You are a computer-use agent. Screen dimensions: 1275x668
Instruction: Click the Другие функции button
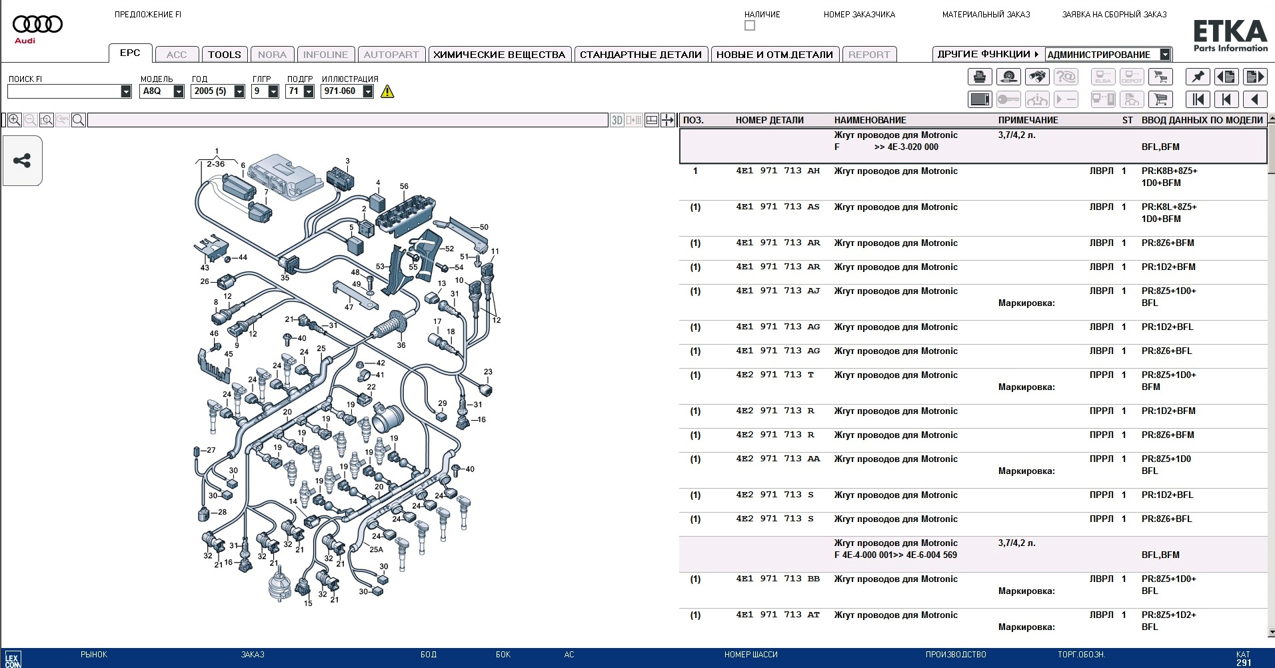pyautogui.click(x=988, y=54)
